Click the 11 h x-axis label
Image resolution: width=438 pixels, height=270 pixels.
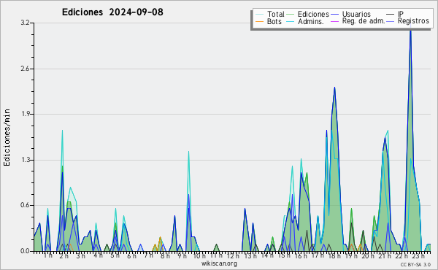click(x=216, y=255)
